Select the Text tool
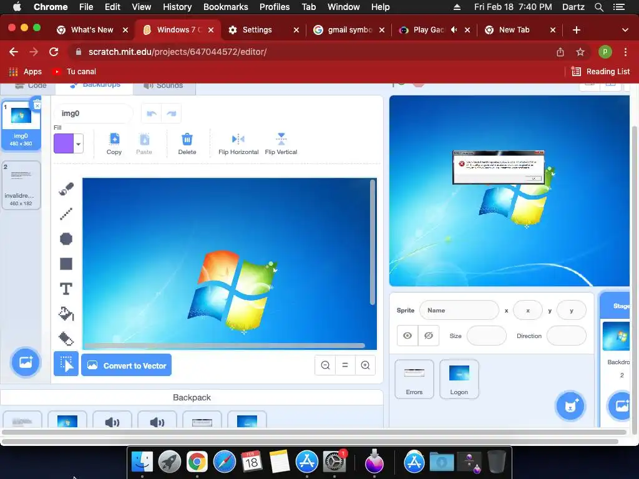Image resolution: width=639 pixels, height=479 pixels. coord(66,289)
